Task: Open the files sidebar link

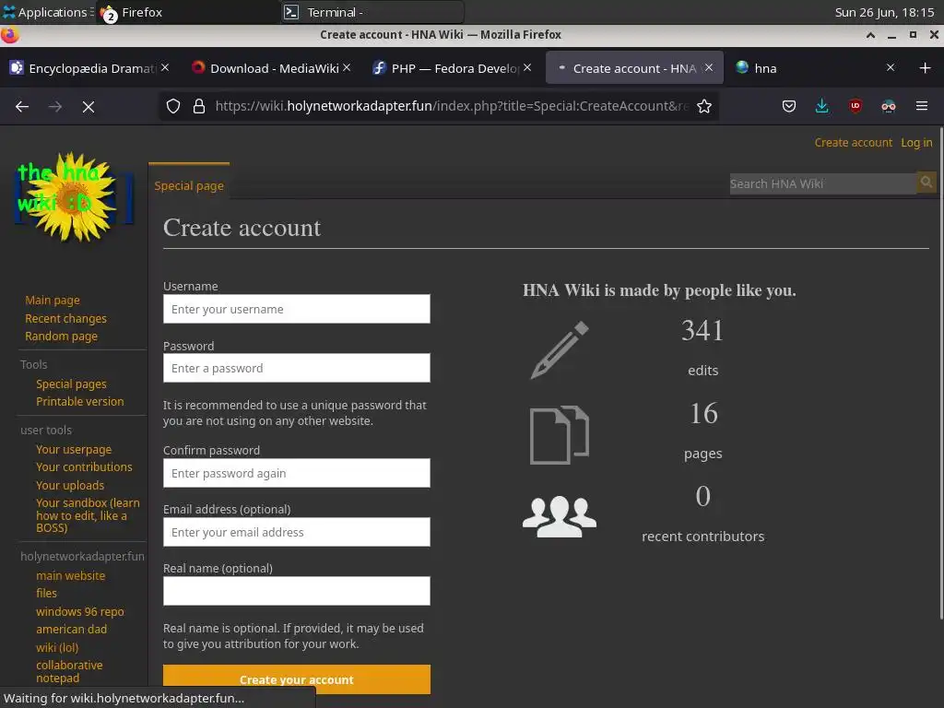Action: click(x=46, y=593)
